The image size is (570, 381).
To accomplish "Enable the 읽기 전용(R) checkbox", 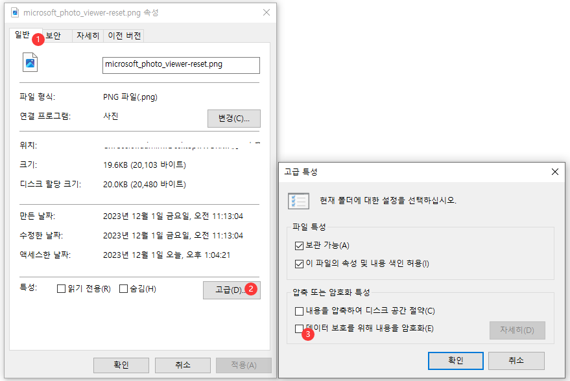I will (x=62, y=289).
